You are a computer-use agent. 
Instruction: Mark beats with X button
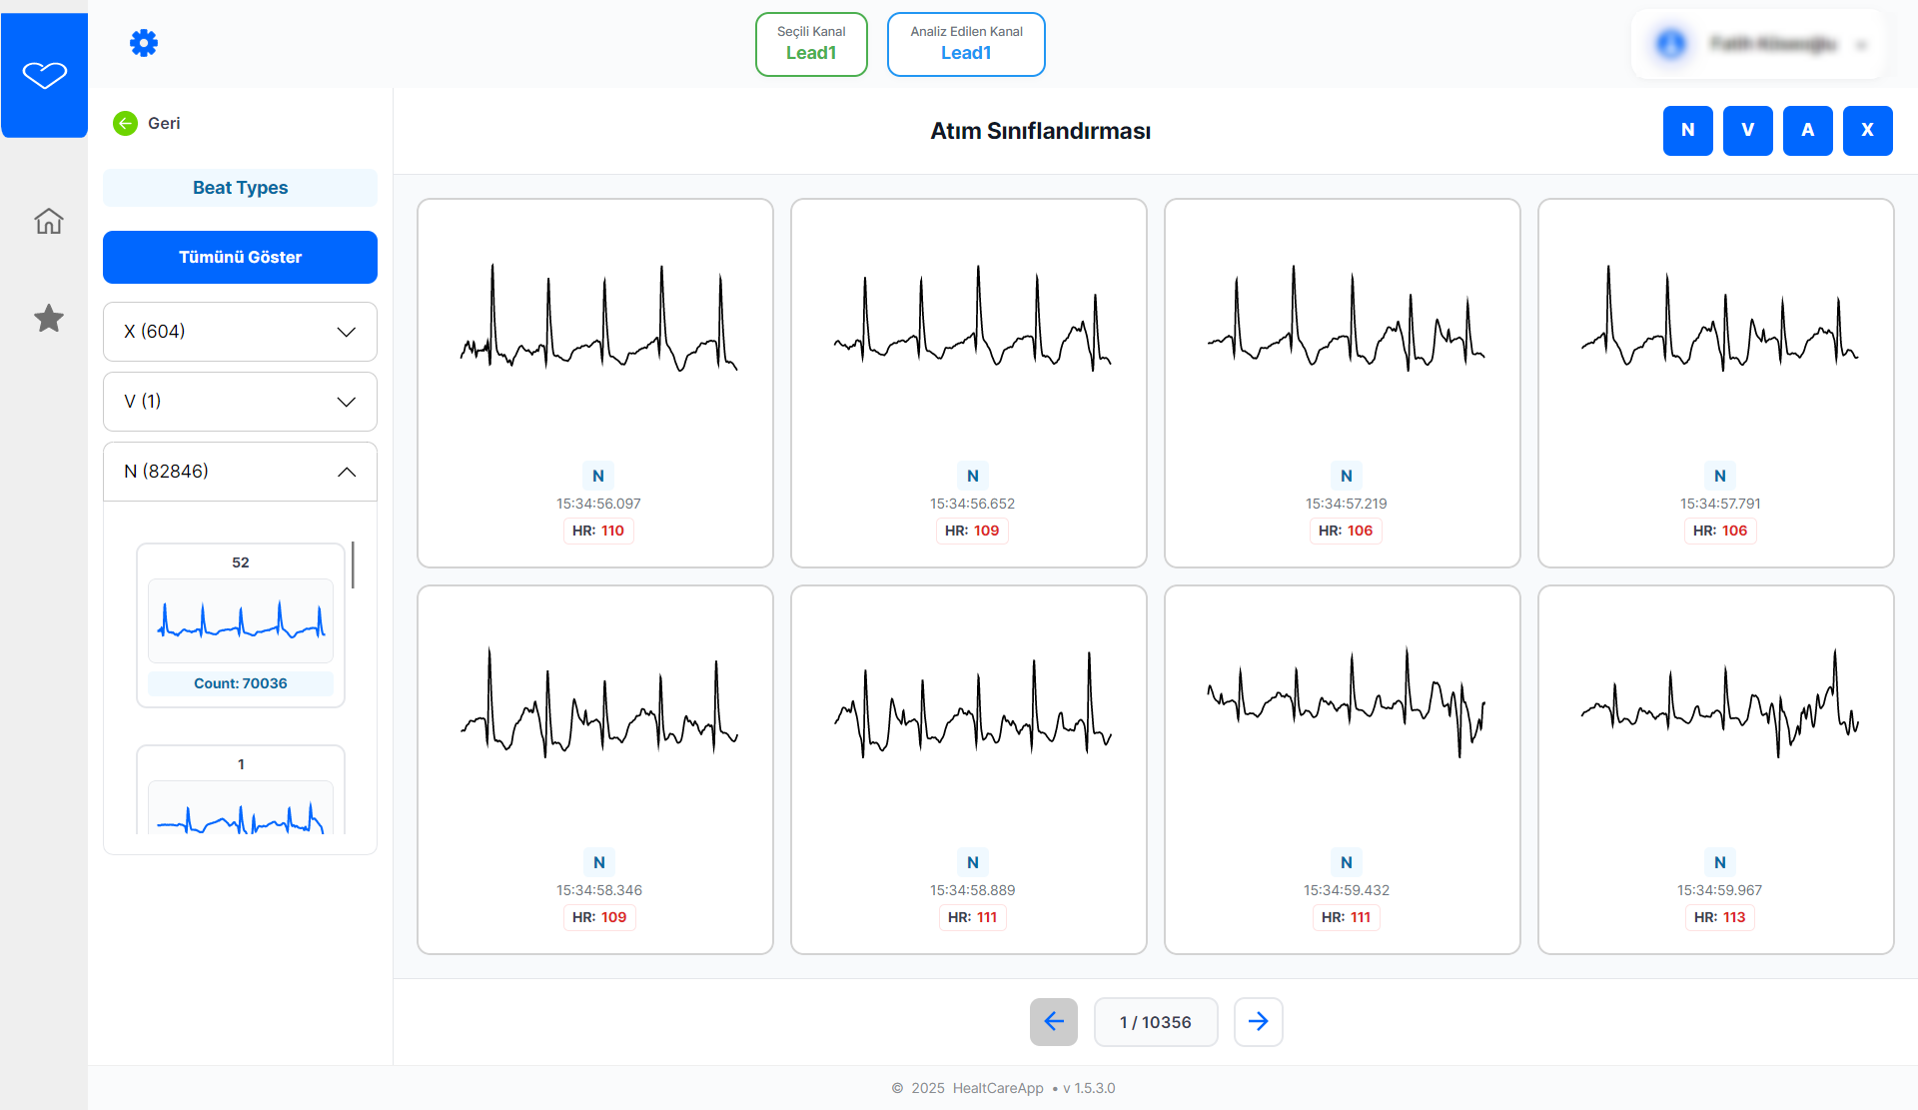pyautogui.click(x=1867, y=130)
